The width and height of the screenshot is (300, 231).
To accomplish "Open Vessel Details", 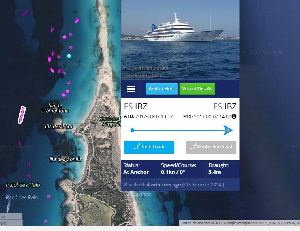I will (197, 89).
